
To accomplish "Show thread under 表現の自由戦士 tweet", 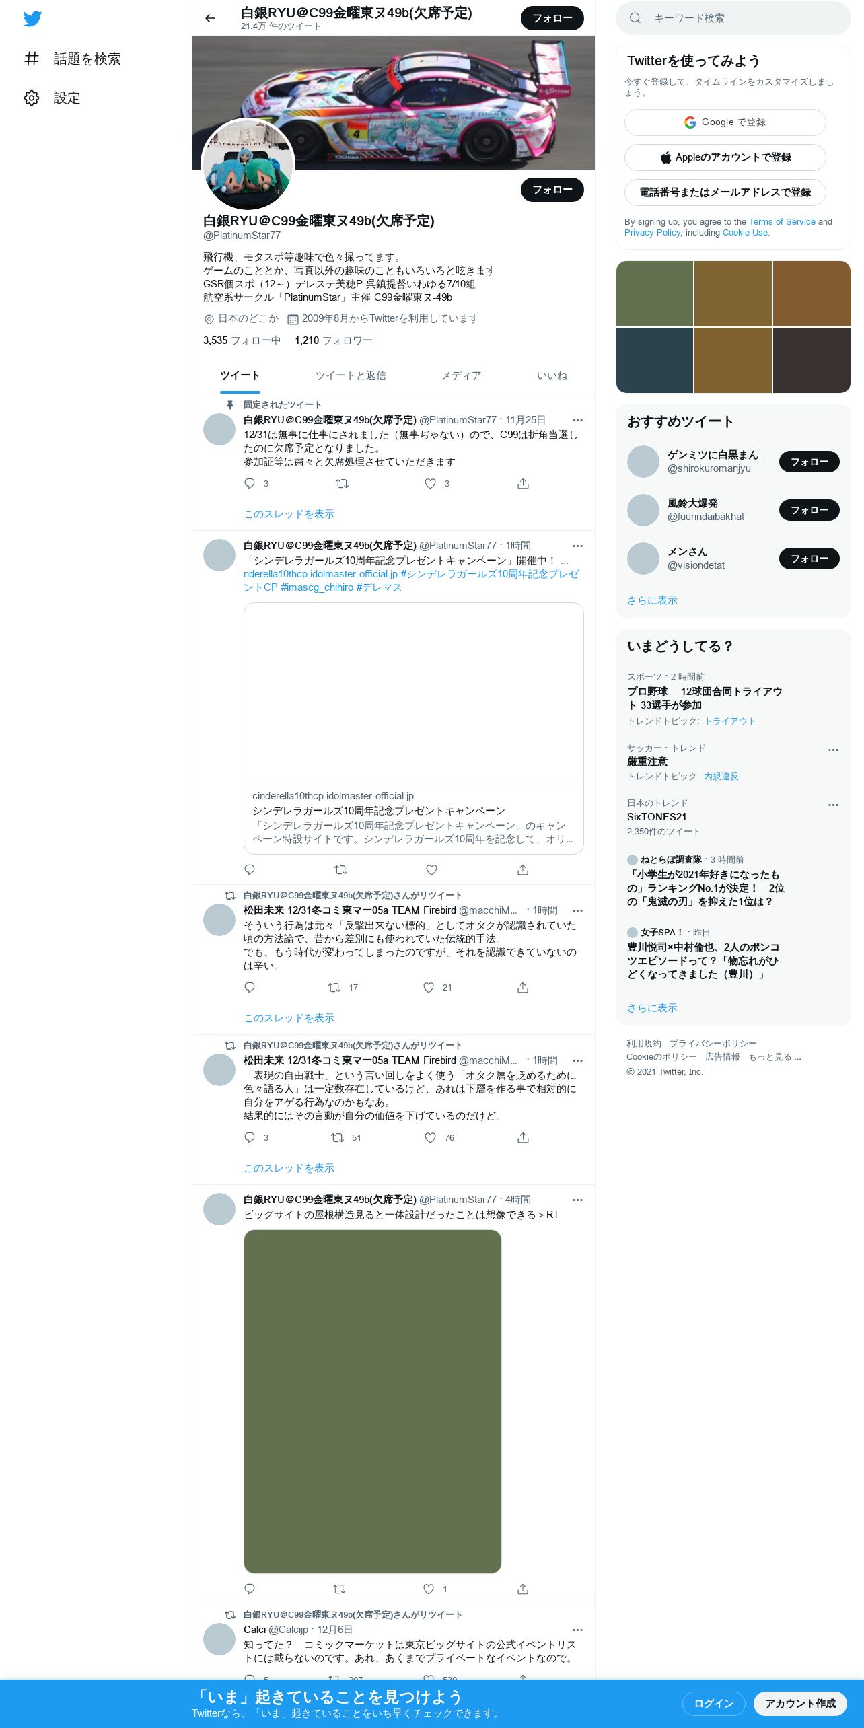I will (x=289, y=1168).
